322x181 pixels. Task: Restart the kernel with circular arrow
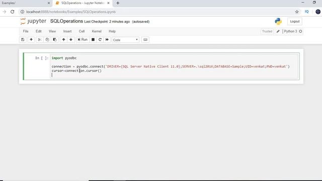tap(100, 40)
